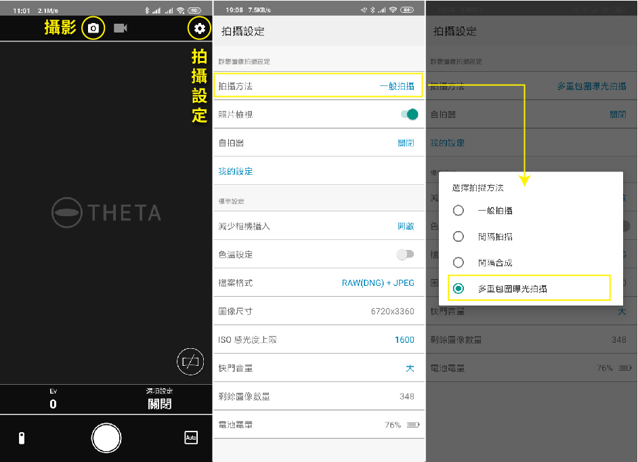Tap the circular preview toggle icon
This screenshot has height=462, width=638.
[x=190, y=362]
